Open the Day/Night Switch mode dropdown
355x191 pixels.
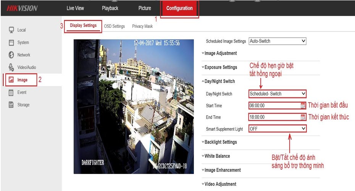click(x=277, y=94)
